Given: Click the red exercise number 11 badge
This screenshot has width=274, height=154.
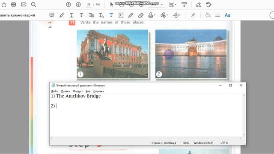Looking at the screenshot, I should tap(72, 23).
